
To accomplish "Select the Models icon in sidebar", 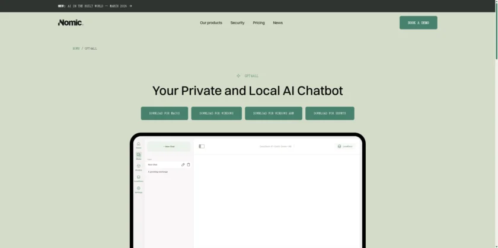I will 138,167.
